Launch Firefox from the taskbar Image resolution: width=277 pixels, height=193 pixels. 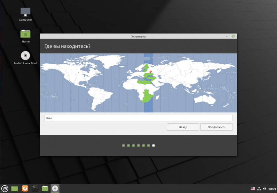pos(25,189)
